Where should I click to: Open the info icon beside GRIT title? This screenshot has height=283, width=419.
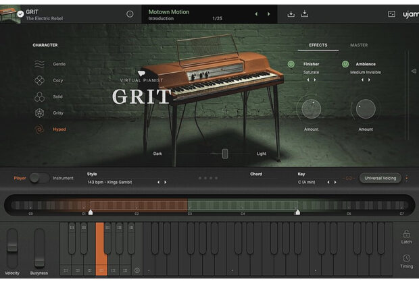click(x=130, y=14)
